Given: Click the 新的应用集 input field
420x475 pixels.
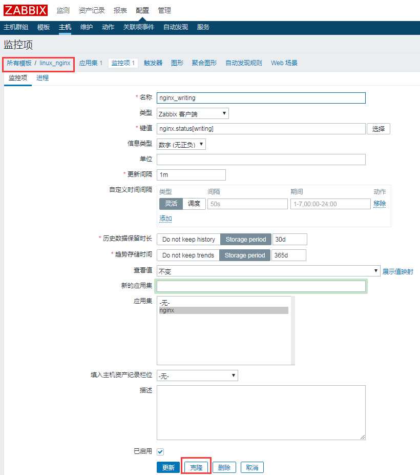Looking at the screenshot, I should (x=261, y=286).
